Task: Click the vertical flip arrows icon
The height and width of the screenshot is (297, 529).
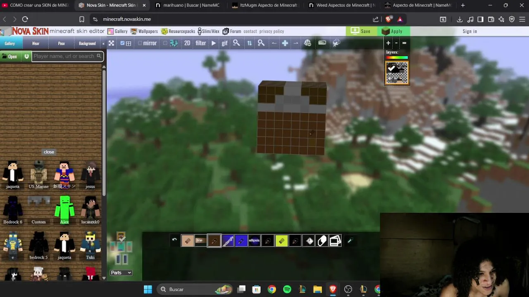Action: (249, 43)
